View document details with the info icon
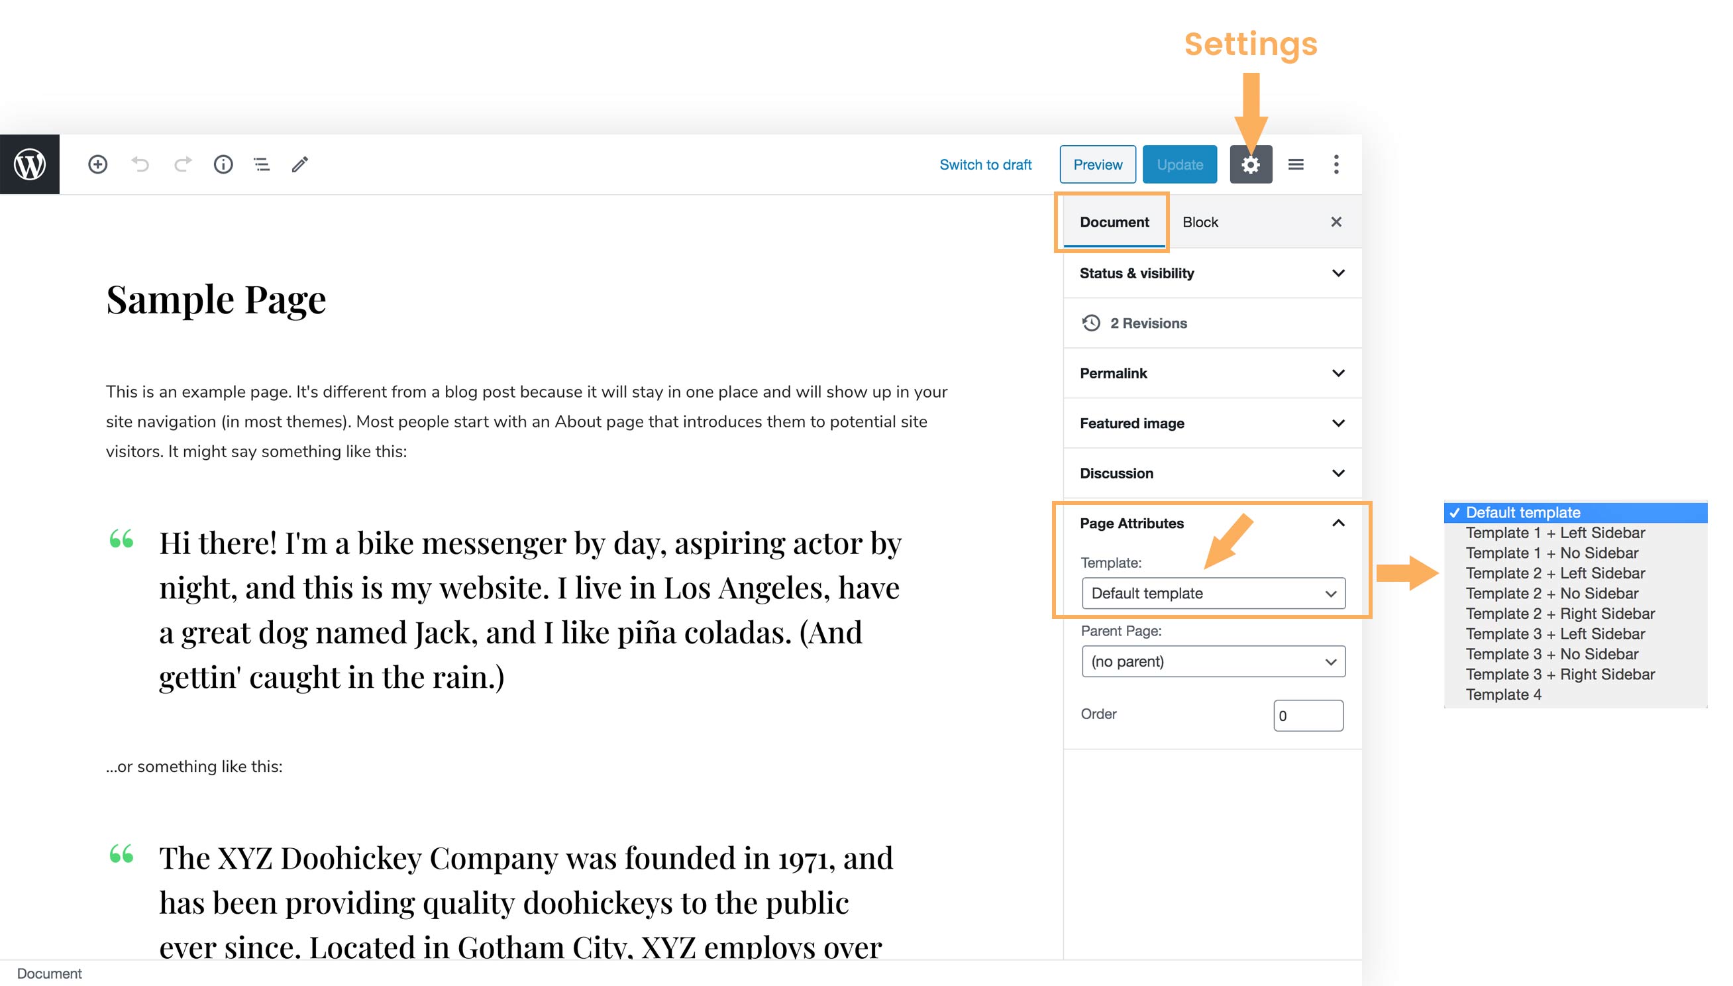 [x=223, y=164]
